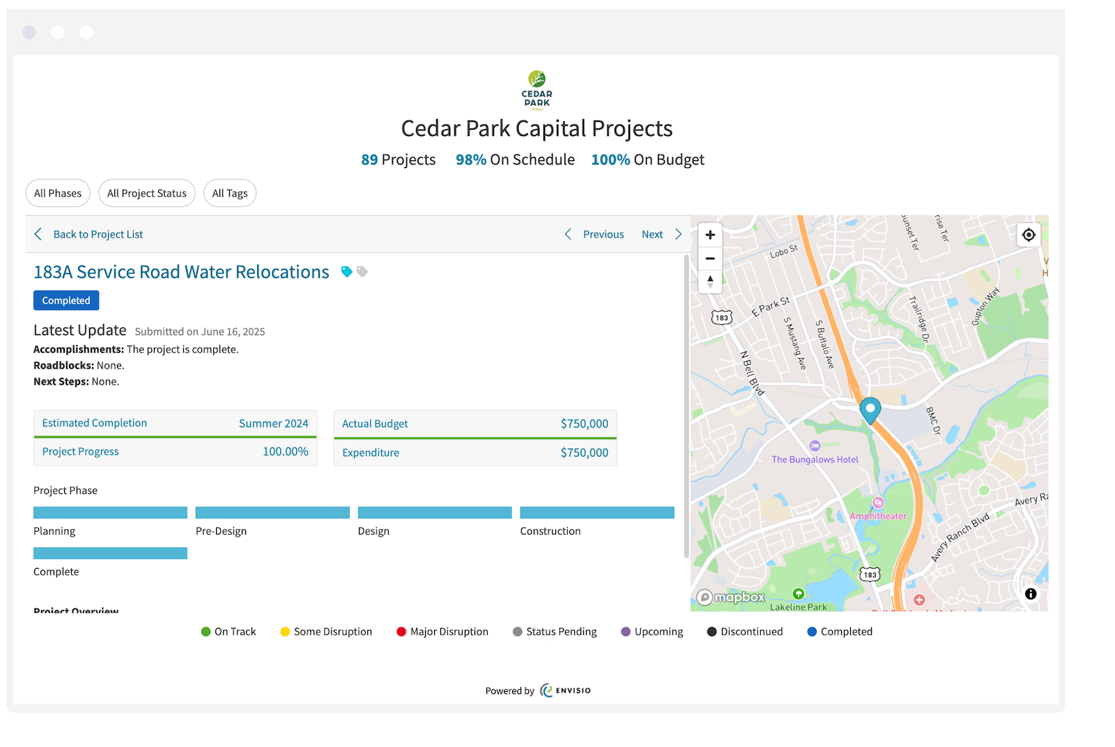Click the Upcoming purple legend dot

626,631
